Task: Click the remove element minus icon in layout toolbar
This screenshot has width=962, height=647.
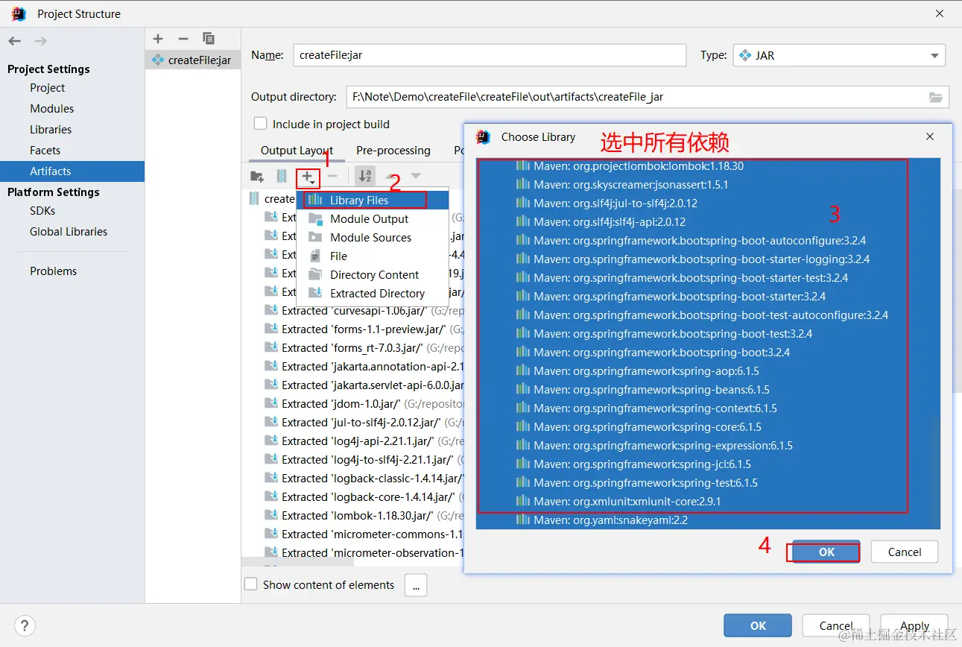Action: (332, 176)
